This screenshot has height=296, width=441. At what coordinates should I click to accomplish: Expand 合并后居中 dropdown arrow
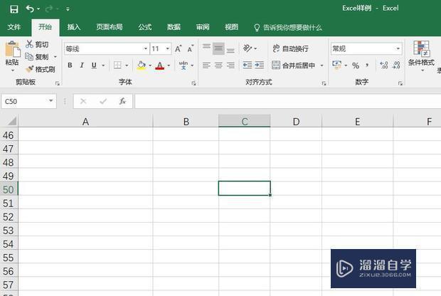click(x=322, y=65)
